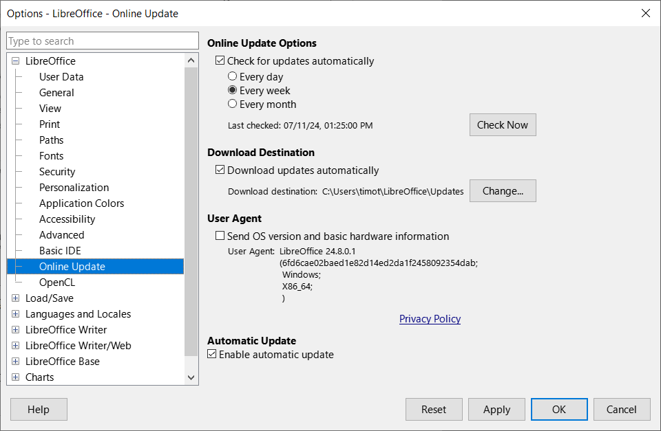The height and width of the screenshot is (431, 661).
Task: Expand the LibreOffice Writer section
Action: [15, 329]
